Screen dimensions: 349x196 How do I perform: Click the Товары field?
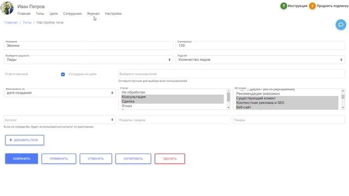click(289, 120)
